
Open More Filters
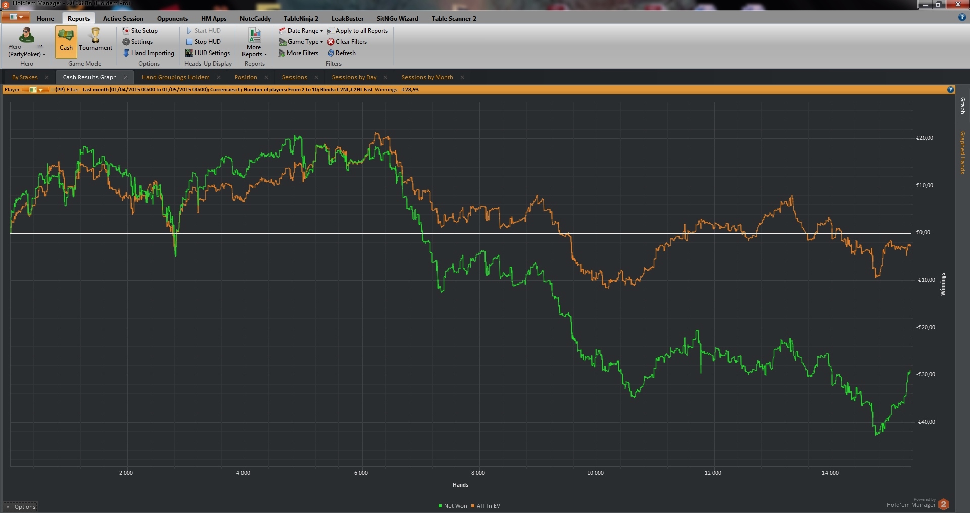299,53
